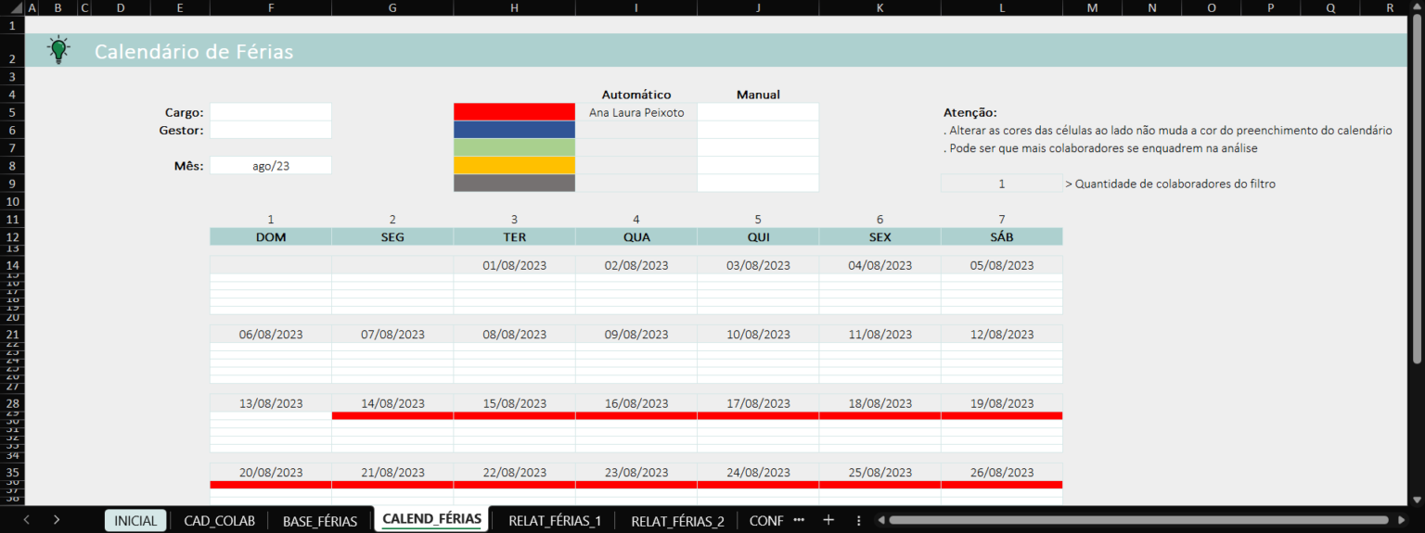Click the vertical scrollbar thumb
Screen dimensions: 1425x533
point(1417,190)
